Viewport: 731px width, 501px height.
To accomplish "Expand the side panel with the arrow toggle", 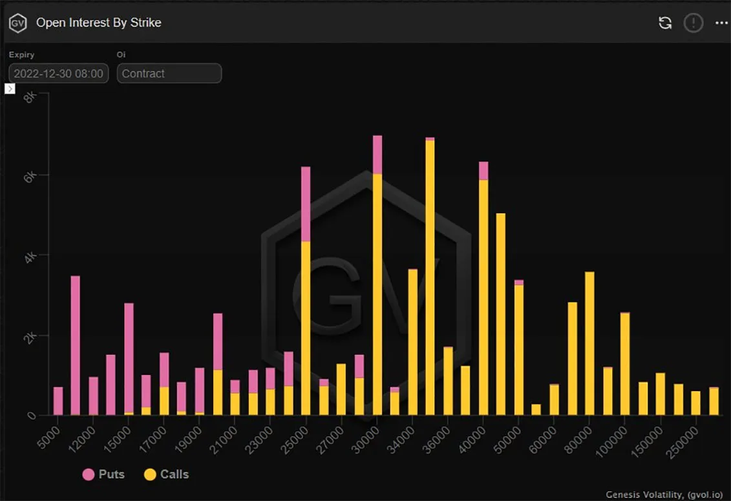I will [10, 89].
